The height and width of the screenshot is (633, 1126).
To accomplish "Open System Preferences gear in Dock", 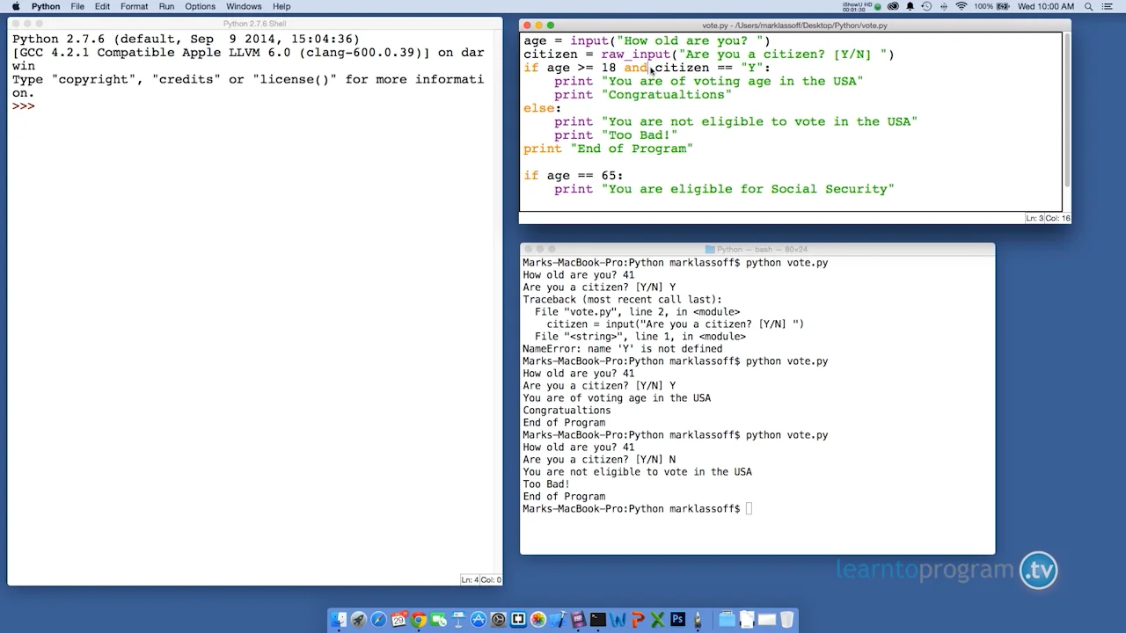I will point(498,620).
